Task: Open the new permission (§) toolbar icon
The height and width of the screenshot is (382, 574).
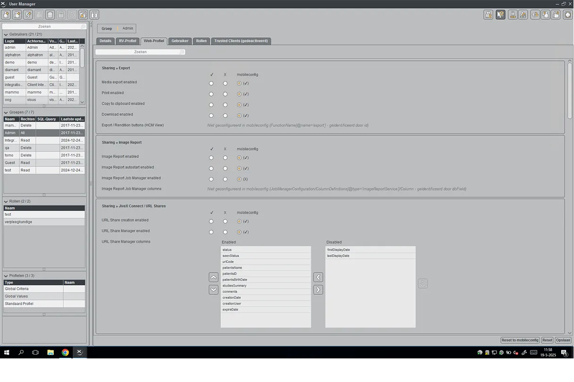Action: tap(28, 15)
